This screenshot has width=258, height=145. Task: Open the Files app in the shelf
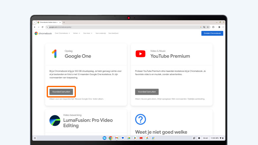105,138
